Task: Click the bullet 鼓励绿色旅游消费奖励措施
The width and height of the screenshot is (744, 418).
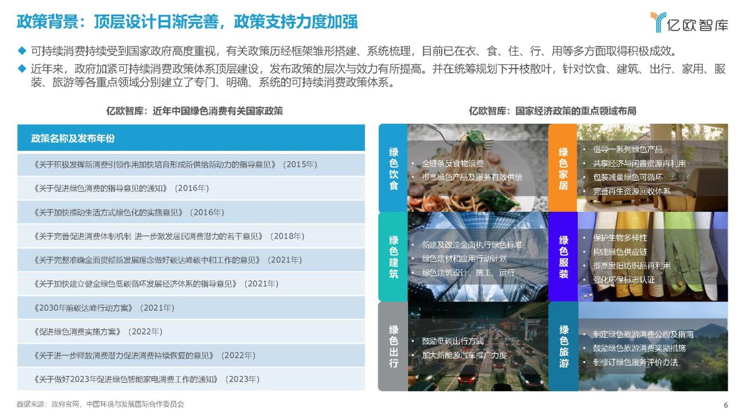Action: click(x=639, y=348)
